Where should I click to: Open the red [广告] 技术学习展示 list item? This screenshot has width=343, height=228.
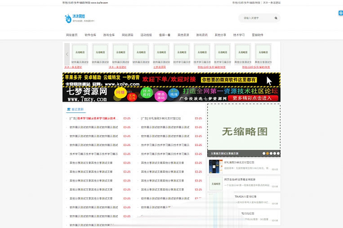coord(94,119)
